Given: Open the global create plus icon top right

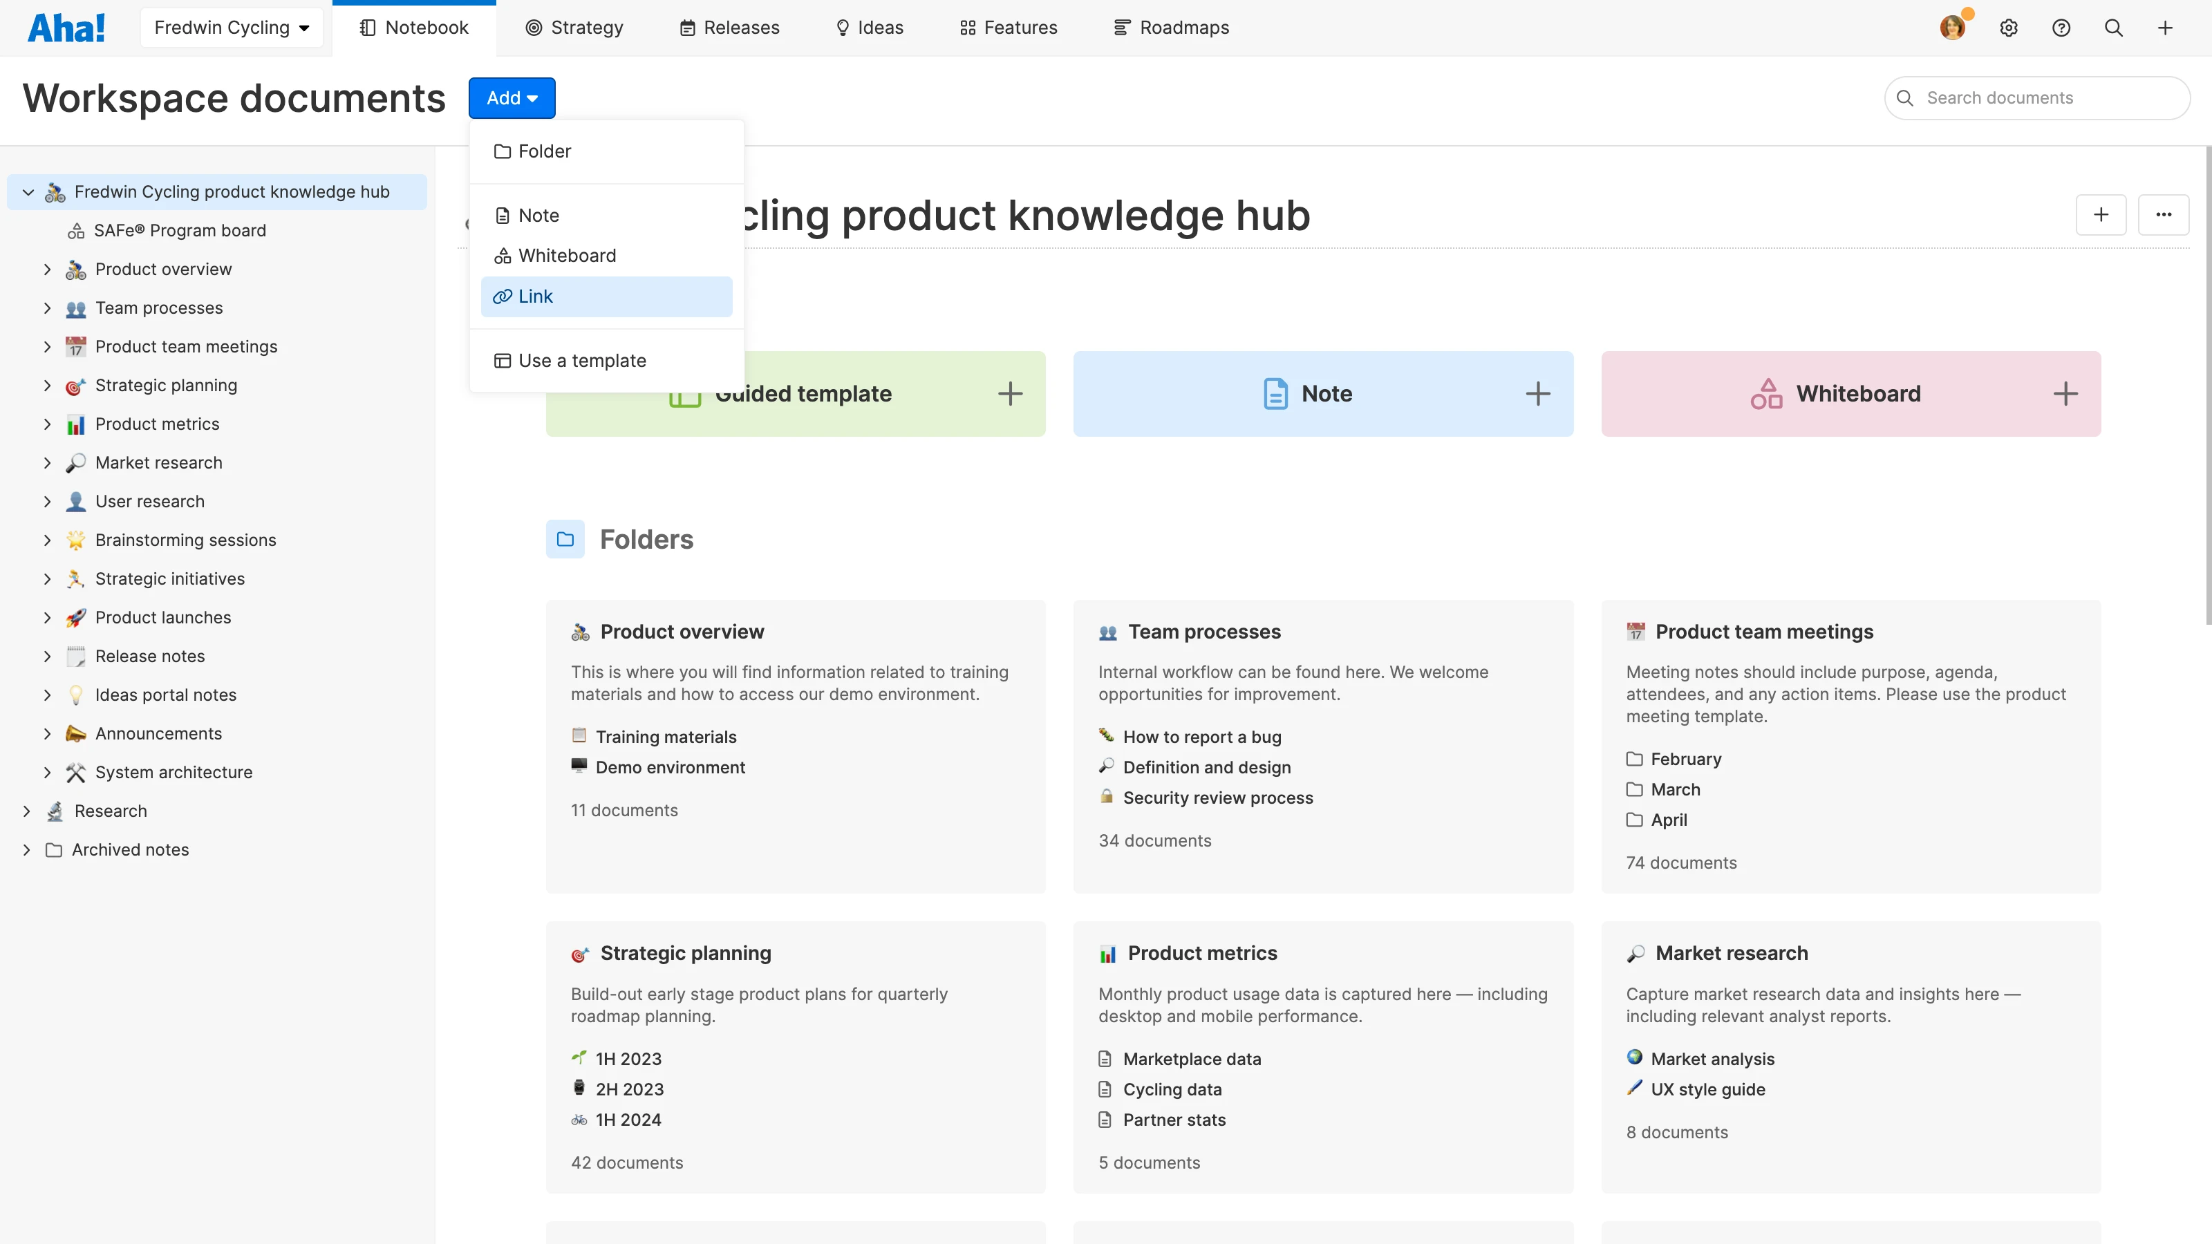Looking at the screenshot, I should pyautogui.click(x=2166, y=28).
